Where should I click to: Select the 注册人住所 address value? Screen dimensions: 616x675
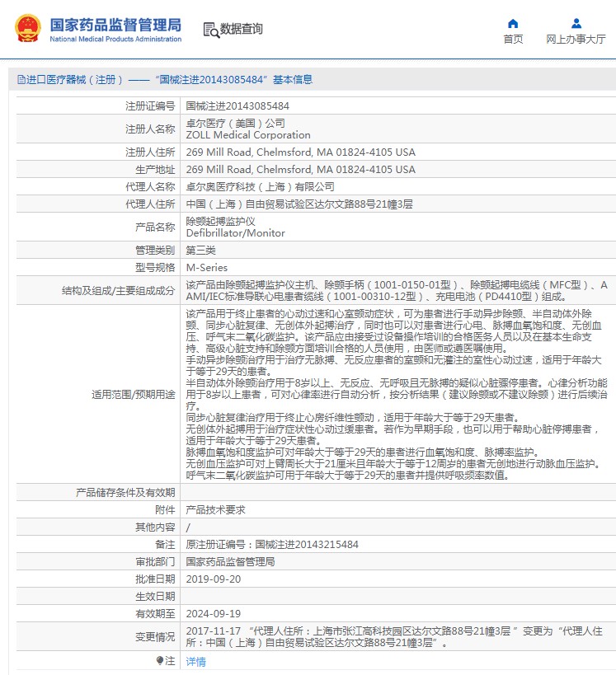click(x=301, y=152)
